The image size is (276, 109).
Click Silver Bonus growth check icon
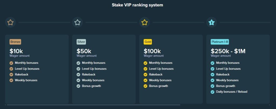(78, 86)
